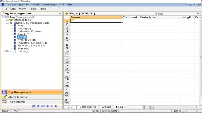This screenshot has width=202, height=113.
Task: Collapse the Tag Management root node
Action: tap(3, 17)
